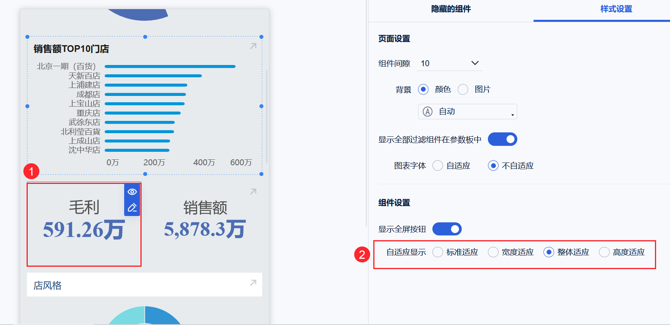Screen dimensions: 670x325
Task: Switch to 隐藏的组件 tab
Action: click(x=451, y=9)
